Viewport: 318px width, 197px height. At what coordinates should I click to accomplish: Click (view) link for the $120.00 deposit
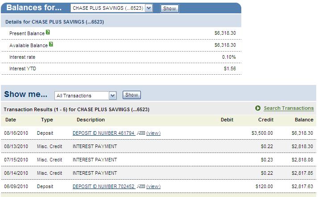pyautogui.click(x=153, y=186)
